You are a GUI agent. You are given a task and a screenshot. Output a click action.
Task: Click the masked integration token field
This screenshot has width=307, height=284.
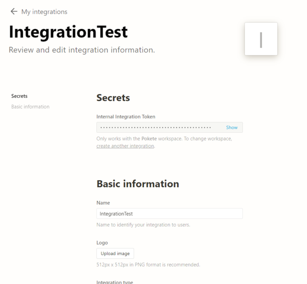pyautogui.click(x=156, y=128)
